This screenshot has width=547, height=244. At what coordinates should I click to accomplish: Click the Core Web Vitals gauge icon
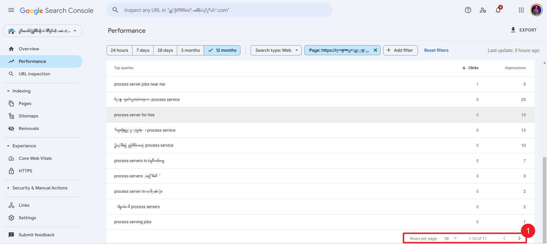[x=11, y=158]
